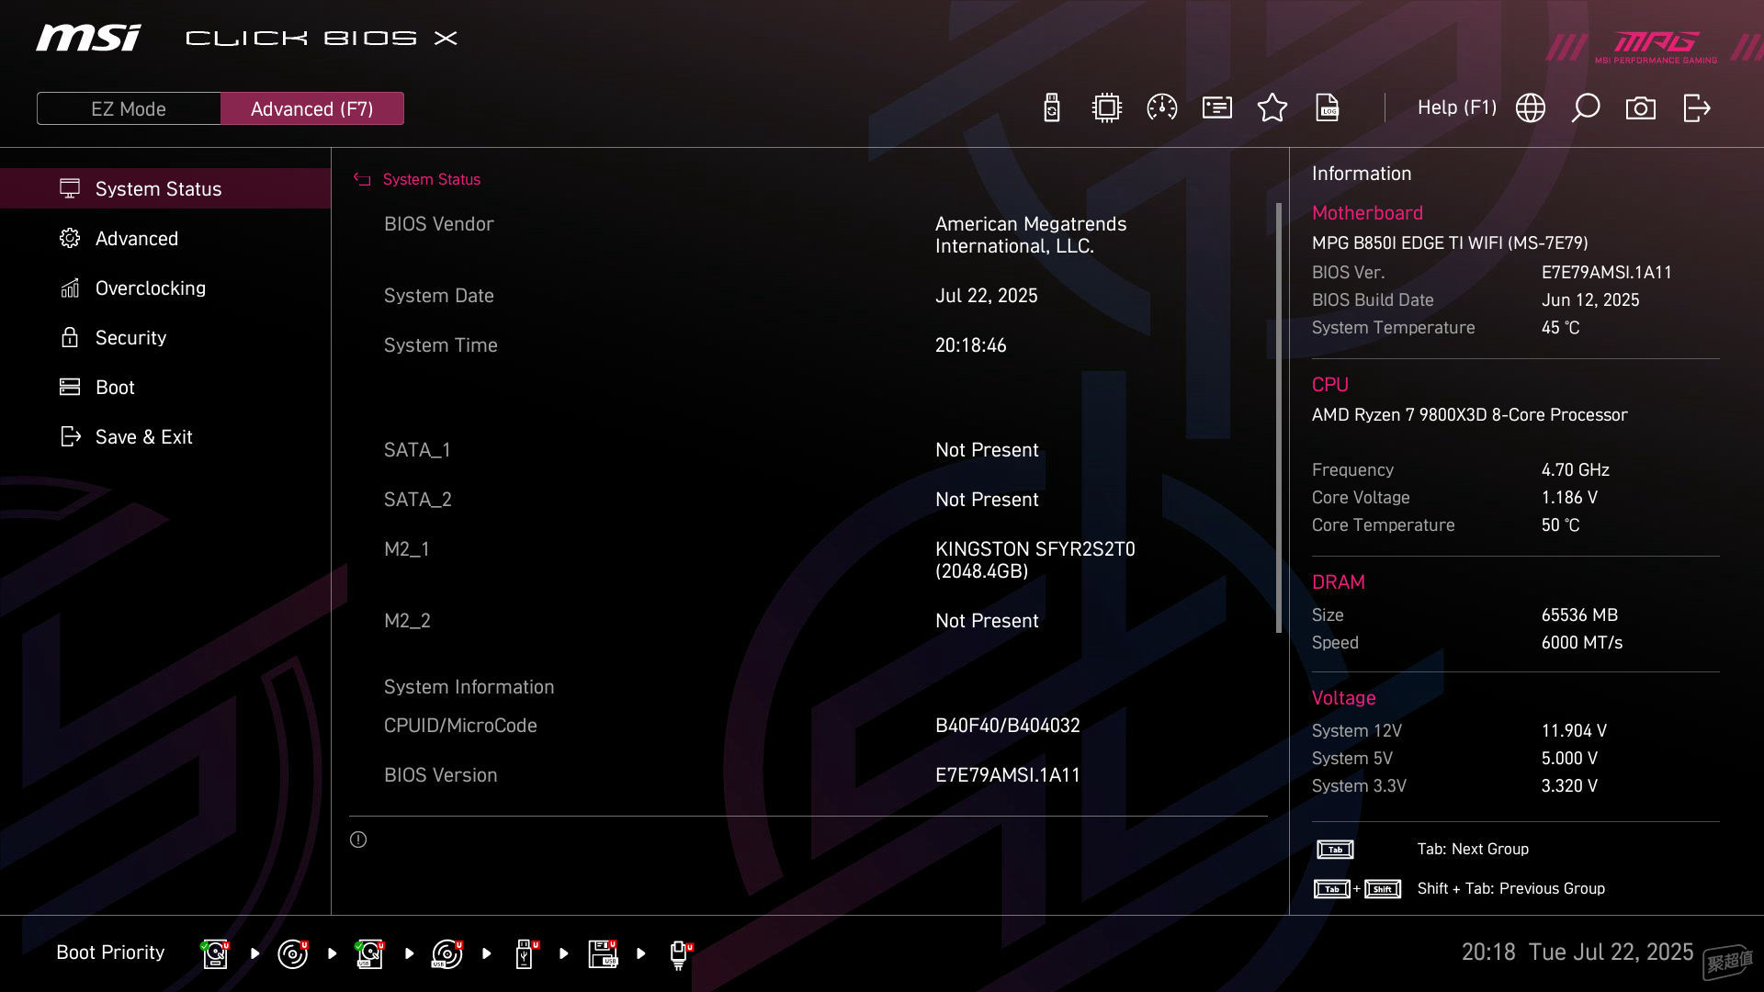Click the Core Voltage 1.186 V value

1569,498
